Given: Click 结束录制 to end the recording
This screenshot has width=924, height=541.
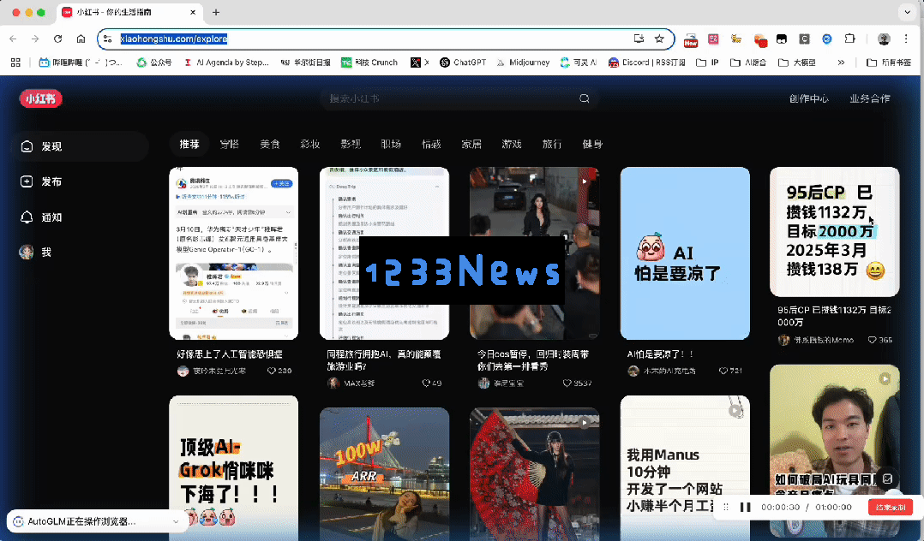Looking at the screenshot, I should tap(891, 507).
